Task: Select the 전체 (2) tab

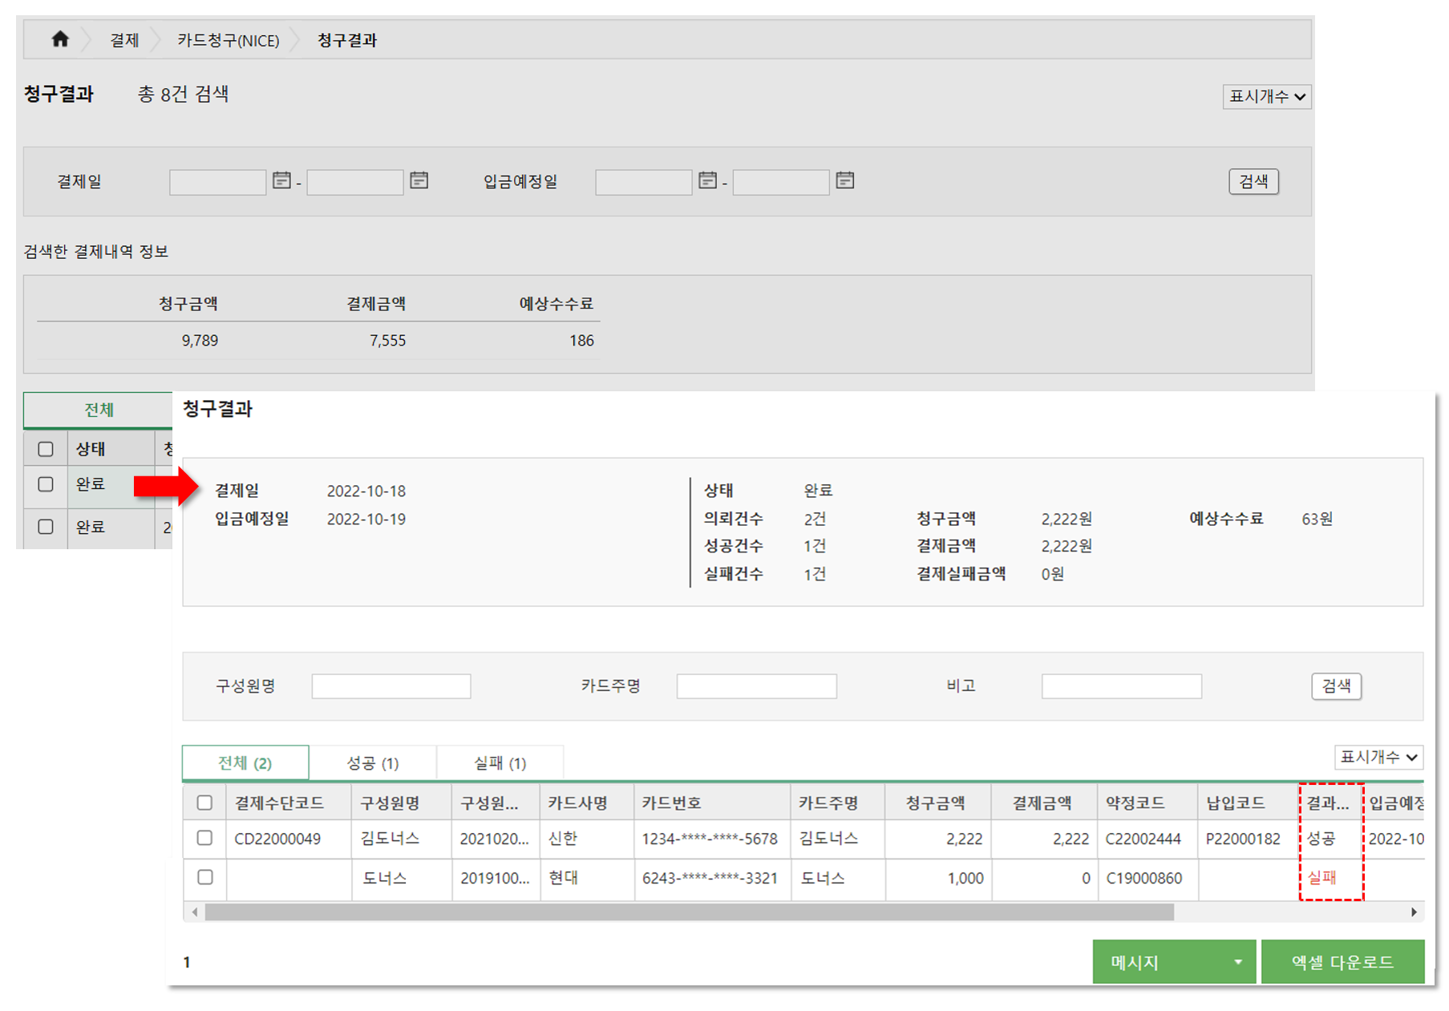Action: (x=245, y=762)
